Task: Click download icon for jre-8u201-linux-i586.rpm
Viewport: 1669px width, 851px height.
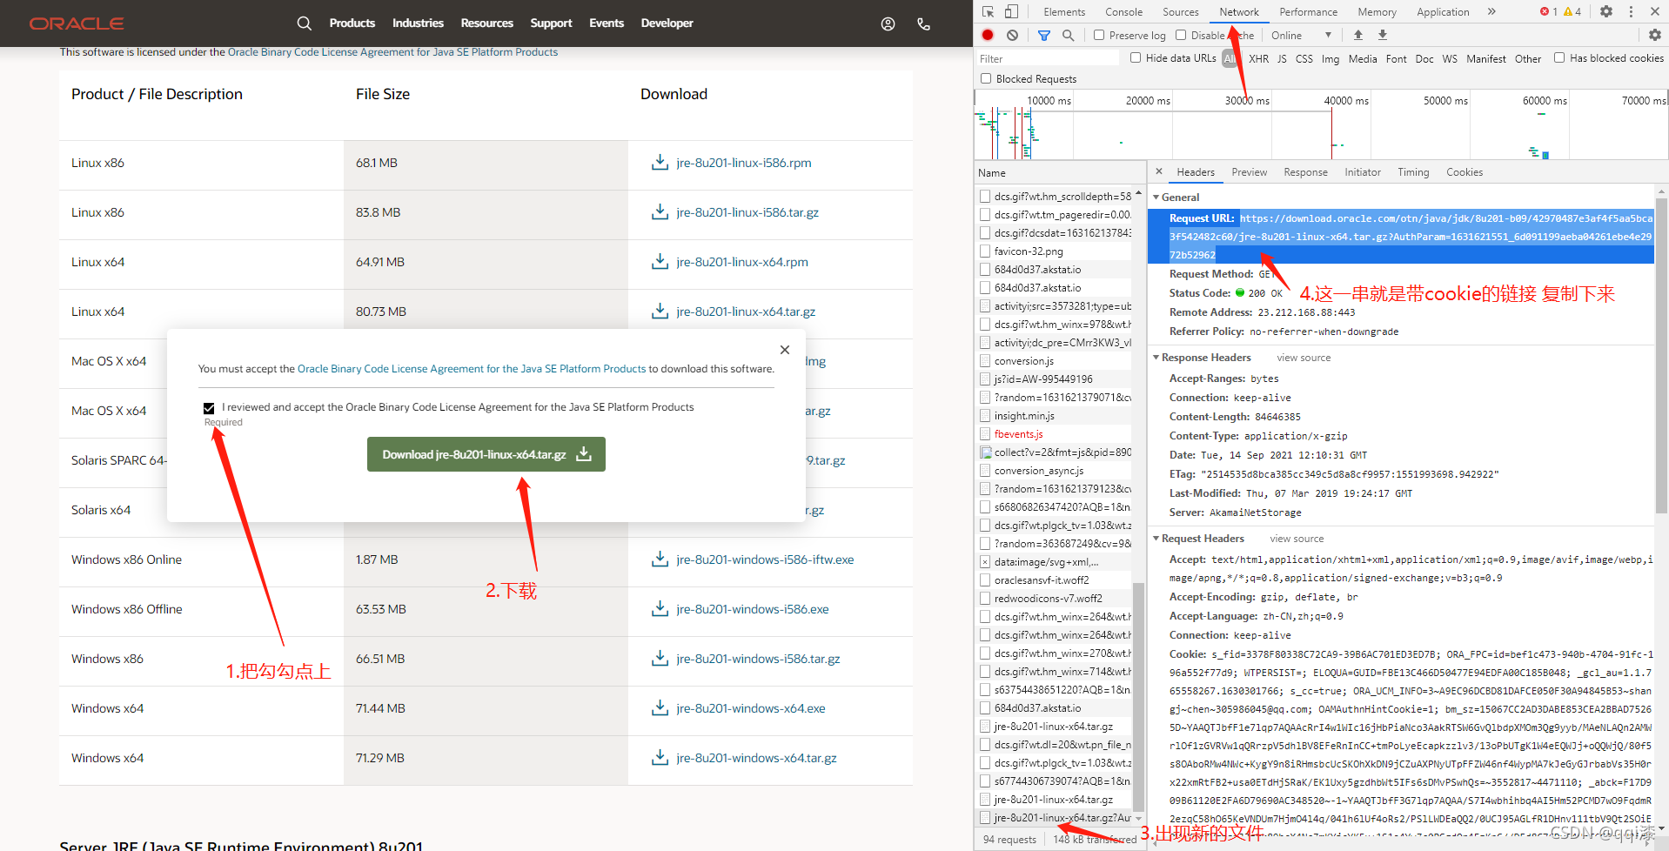Action: [x=660, y=163]
